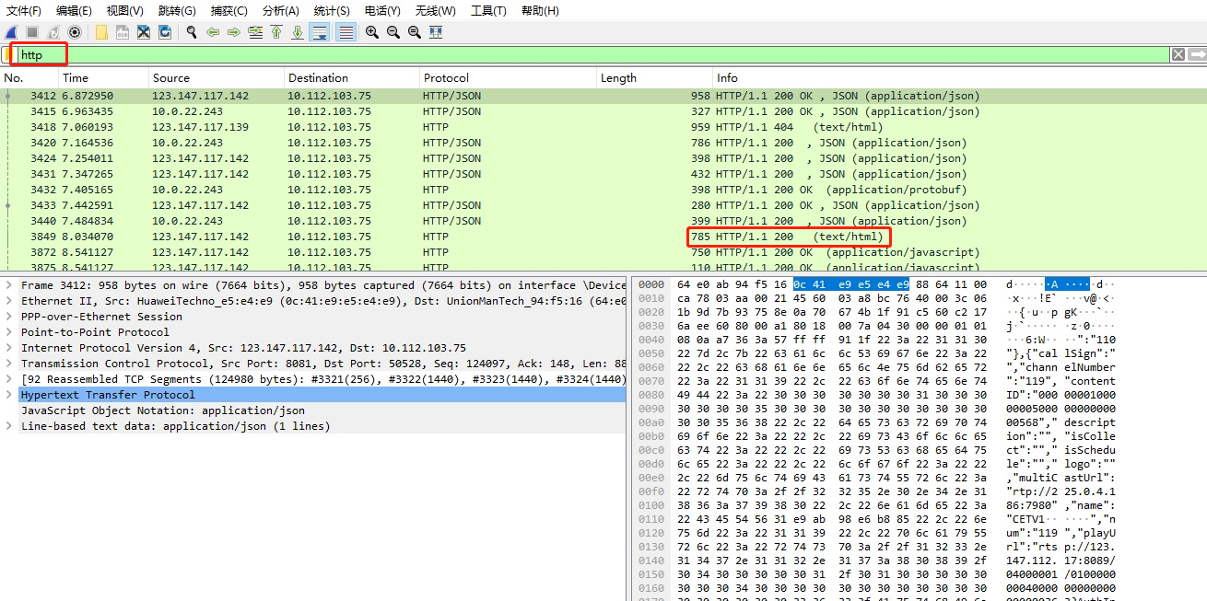1207x601 pixels.
Task: Clear the display filter with X button
Action: click(x=1178, y=55)
